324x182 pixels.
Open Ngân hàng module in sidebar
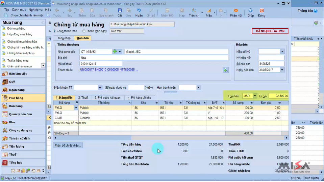coord(23,90)
